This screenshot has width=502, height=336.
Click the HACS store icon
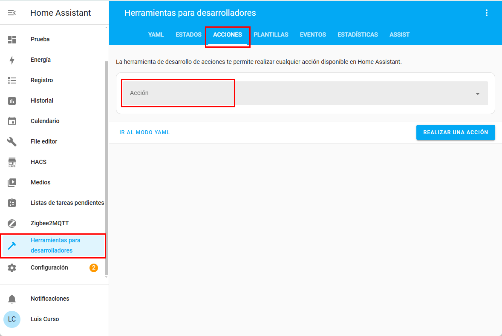[12, 162]
